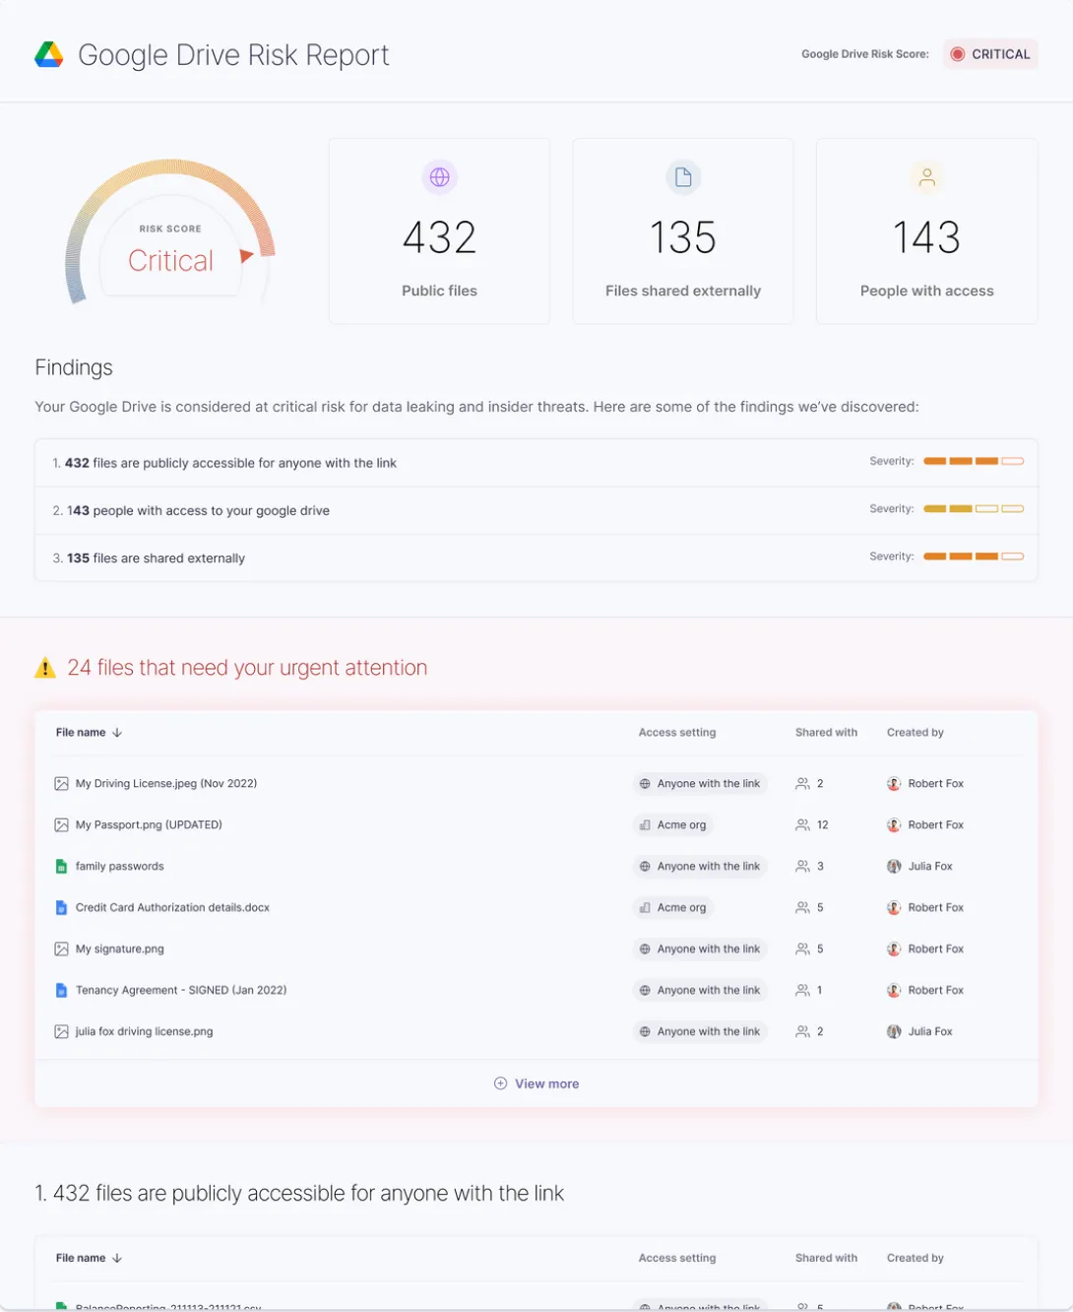Viewport: 1073px width, 1312px height.
Task: Sort by File name arrow in public files table
Action: pyautogui.click(x=117, y=1259)
